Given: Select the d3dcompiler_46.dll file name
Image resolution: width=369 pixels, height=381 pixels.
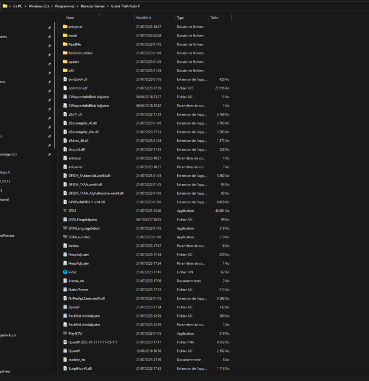Looking at the screenshot, I should coord(83,123).
